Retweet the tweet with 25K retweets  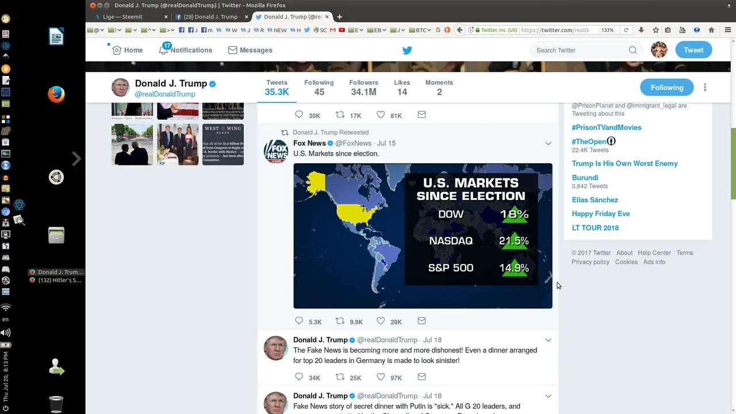pos(340,377)
